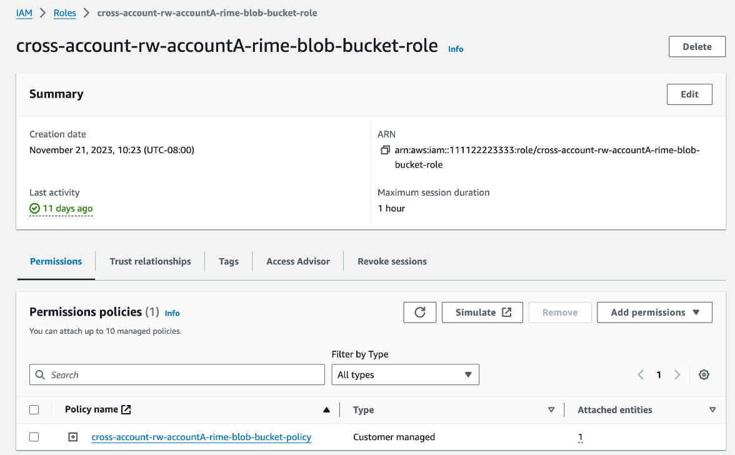Click the 11 days ago last activity link
The image size is (735, 455).
[x=67, y=208]
